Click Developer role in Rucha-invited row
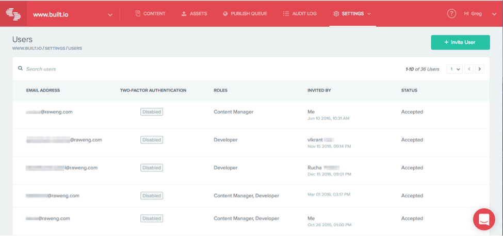Image resolution: width=503 pixels, height=236 pixels. [x=225, y=168]
